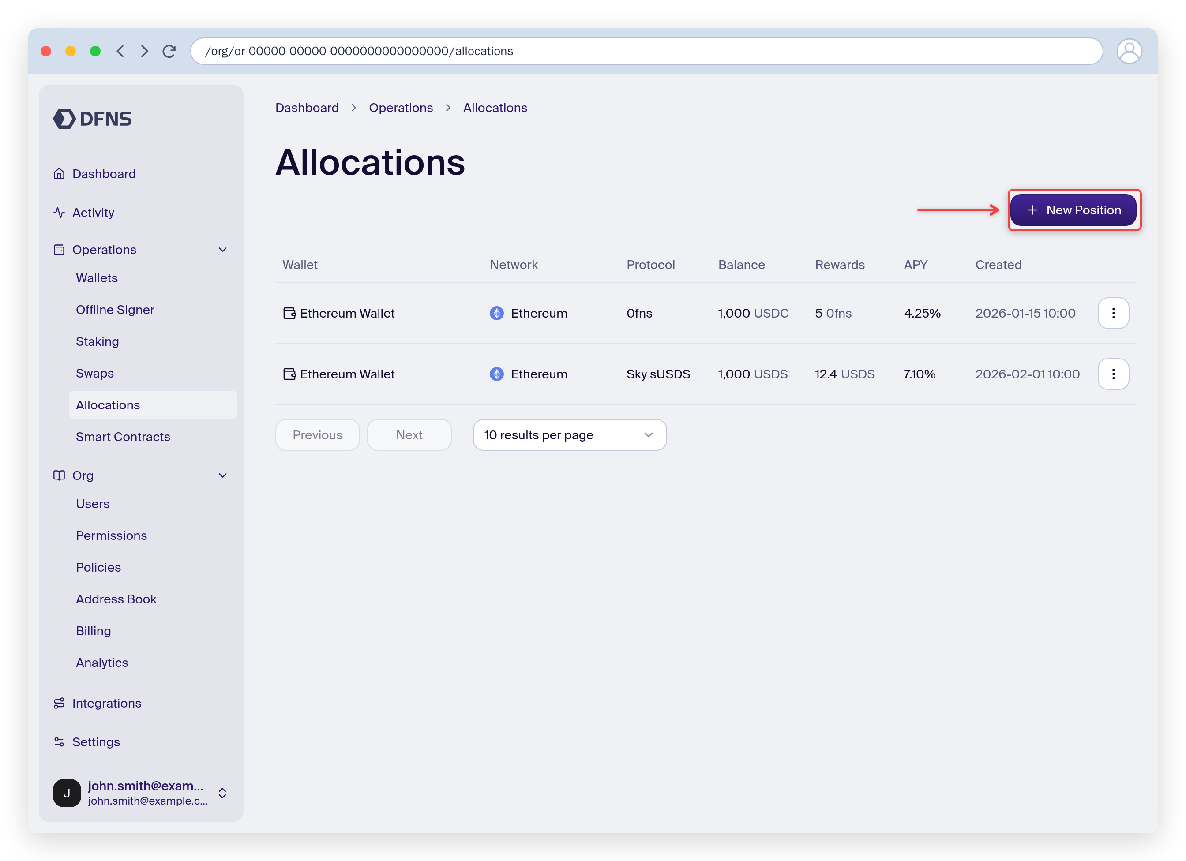Click the J avatar at the bottom of the sidebar
This screenshot has height=861, width=1186.
67,793
